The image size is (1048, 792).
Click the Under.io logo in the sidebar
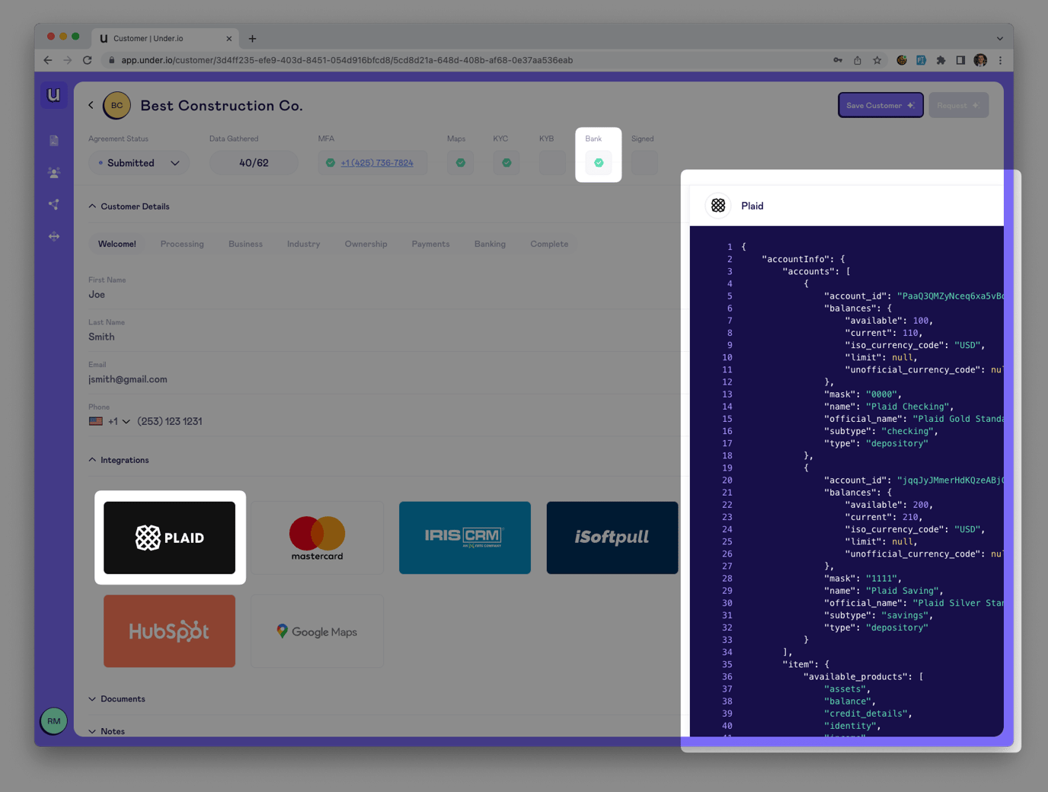(53, 95)
